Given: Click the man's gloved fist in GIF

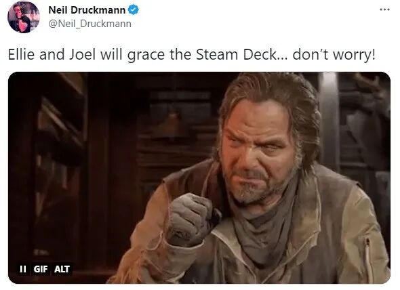Looking at the screenshot, I should 191,220.
